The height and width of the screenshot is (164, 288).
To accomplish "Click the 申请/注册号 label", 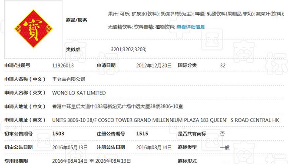I will point(17,66).
